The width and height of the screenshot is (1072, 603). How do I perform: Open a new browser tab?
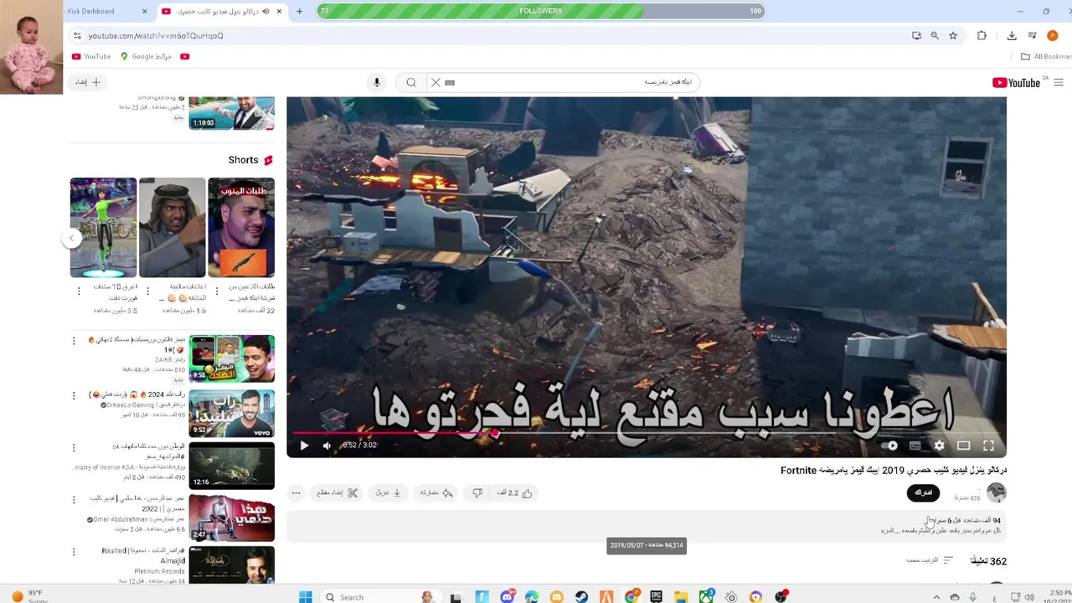[299, 11]
